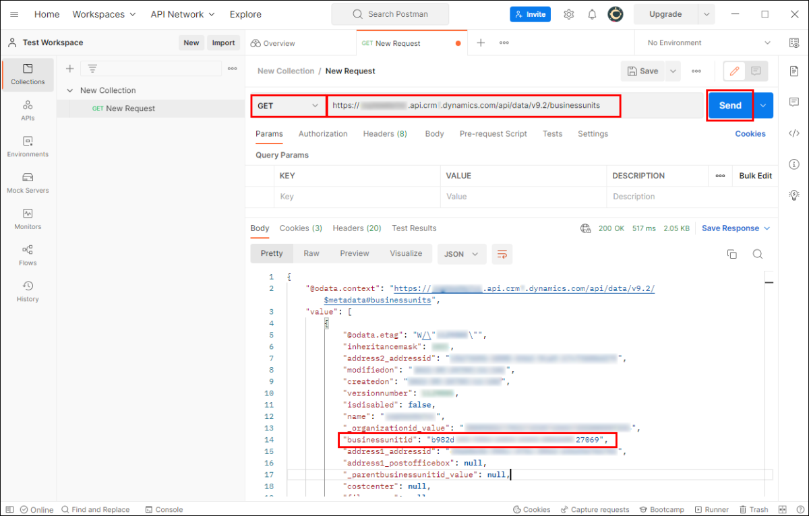809x516 pixels.
Task: Add a new request tab
Action: (x=481, y=42)
